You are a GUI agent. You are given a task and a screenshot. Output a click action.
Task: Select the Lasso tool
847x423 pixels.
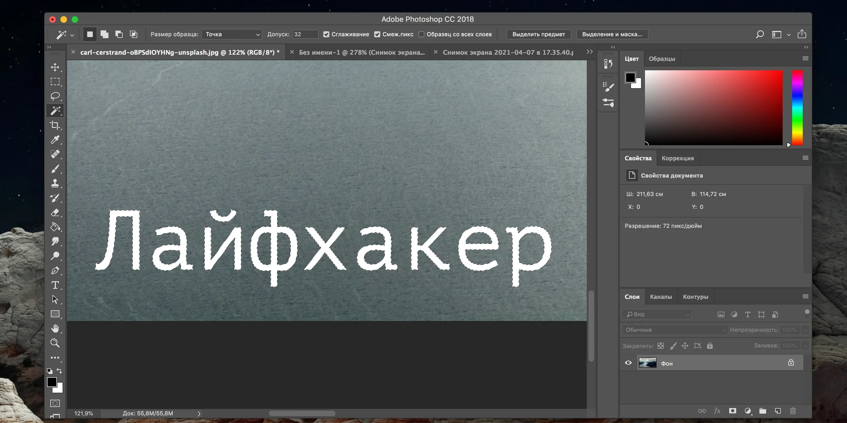pyautogui.click(x=55, y=96)
